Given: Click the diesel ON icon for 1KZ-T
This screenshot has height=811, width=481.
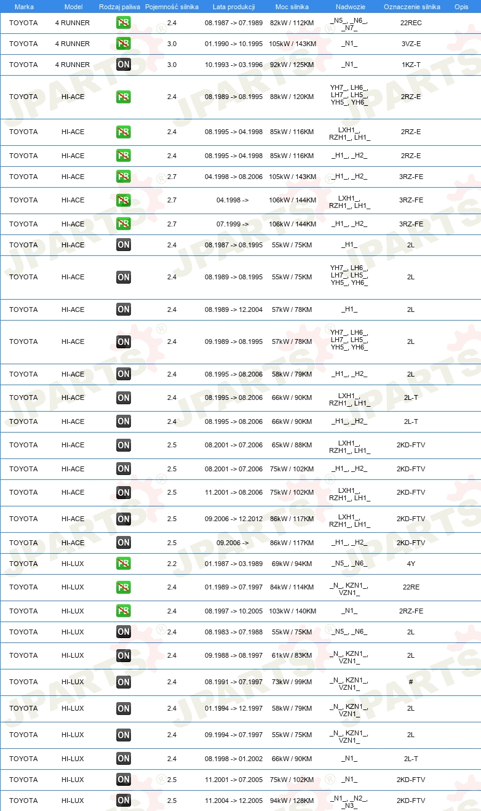Looking at the screenshot, I should pyautogui.click(x=124, y=65).
